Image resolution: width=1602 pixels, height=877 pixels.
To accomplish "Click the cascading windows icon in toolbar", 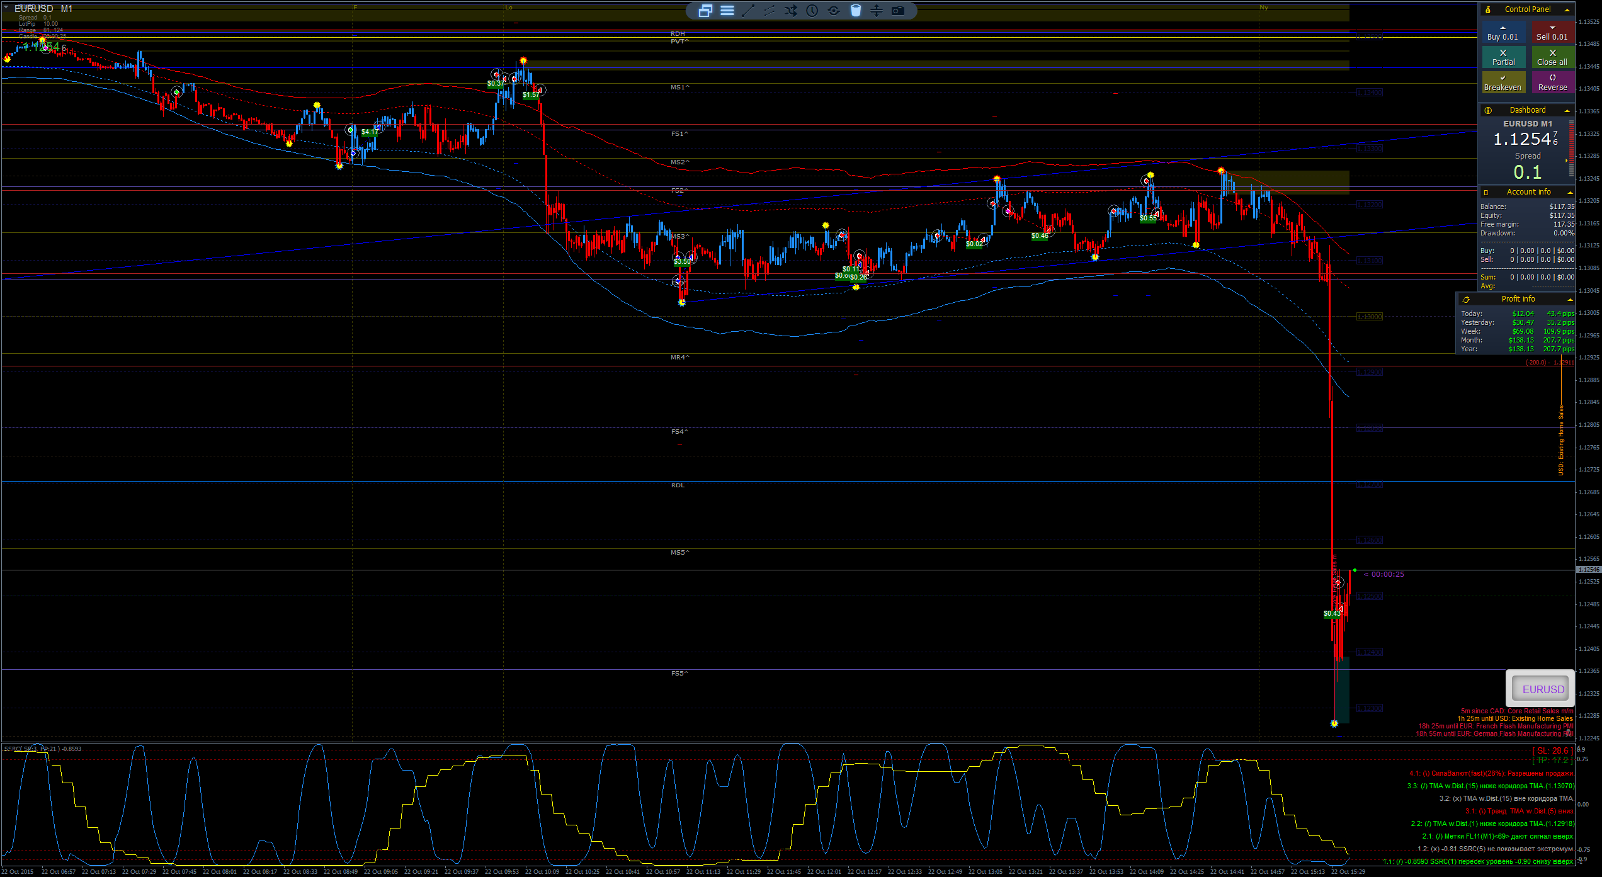I will coord(705,11).
